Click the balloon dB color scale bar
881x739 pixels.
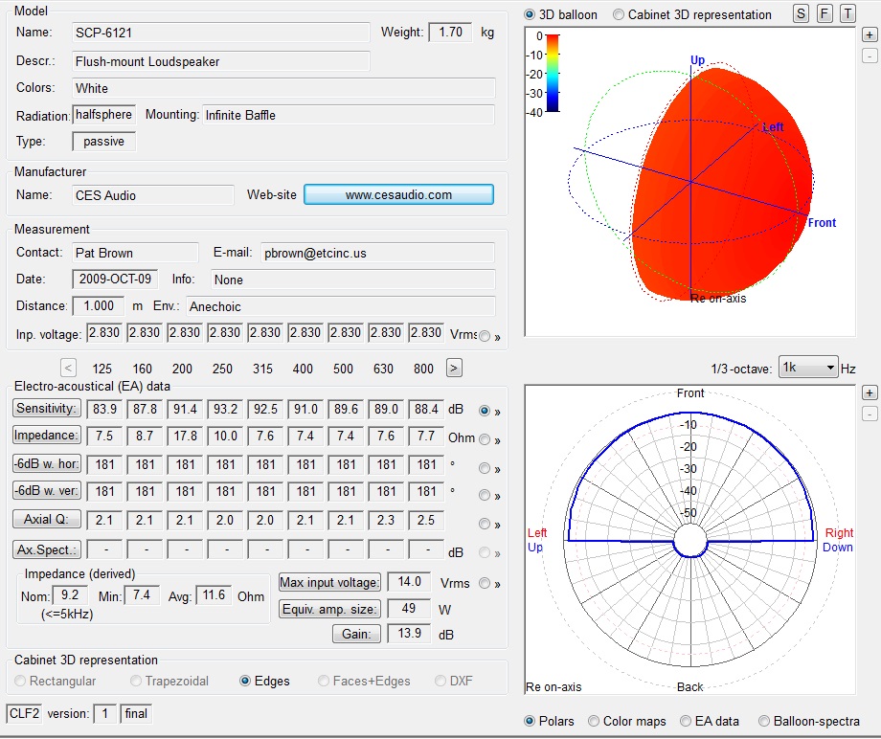(x=553, y=74)
